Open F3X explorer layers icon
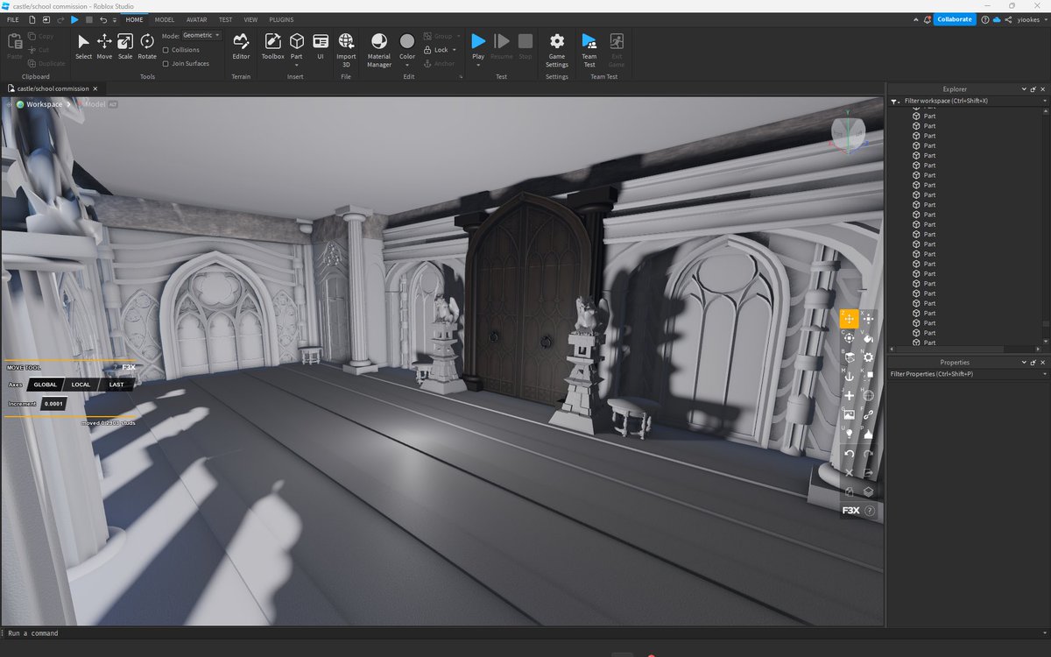Image resolution: width=1051 pixels, height=657 pixels. pyautogui.click(x=868, y=492)
